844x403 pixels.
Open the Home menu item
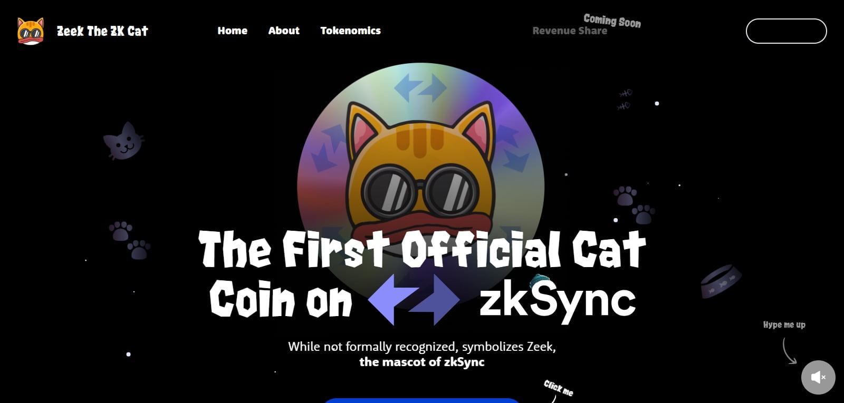click(232, 31)
